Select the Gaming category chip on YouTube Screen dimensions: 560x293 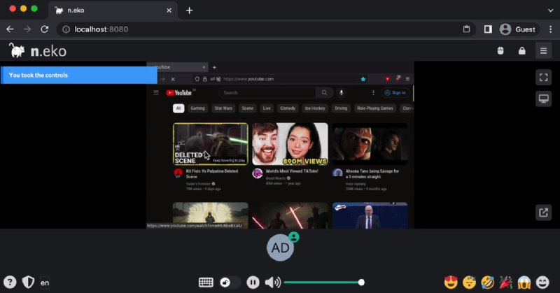(x=197, y=108)
